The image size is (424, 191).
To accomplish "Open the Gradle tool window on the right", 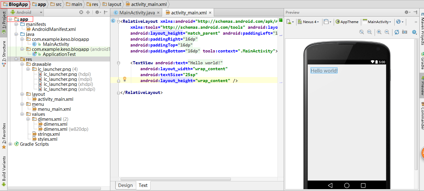I will pos(422,61).
